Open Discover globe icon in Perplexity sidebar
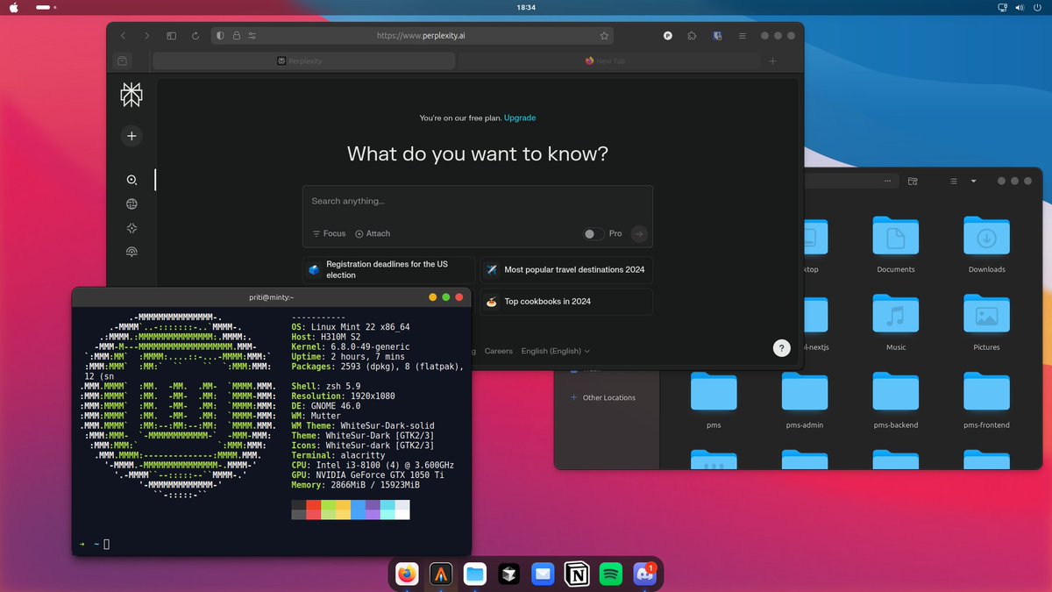The image size is (1052, 592). click(131, 203)
